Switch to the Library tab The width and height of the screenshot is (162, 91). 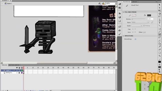[134, 2]
